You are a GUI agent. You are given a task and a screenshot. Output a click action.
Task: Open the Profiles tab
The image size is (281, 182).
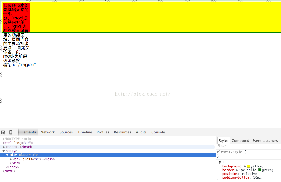103,132
